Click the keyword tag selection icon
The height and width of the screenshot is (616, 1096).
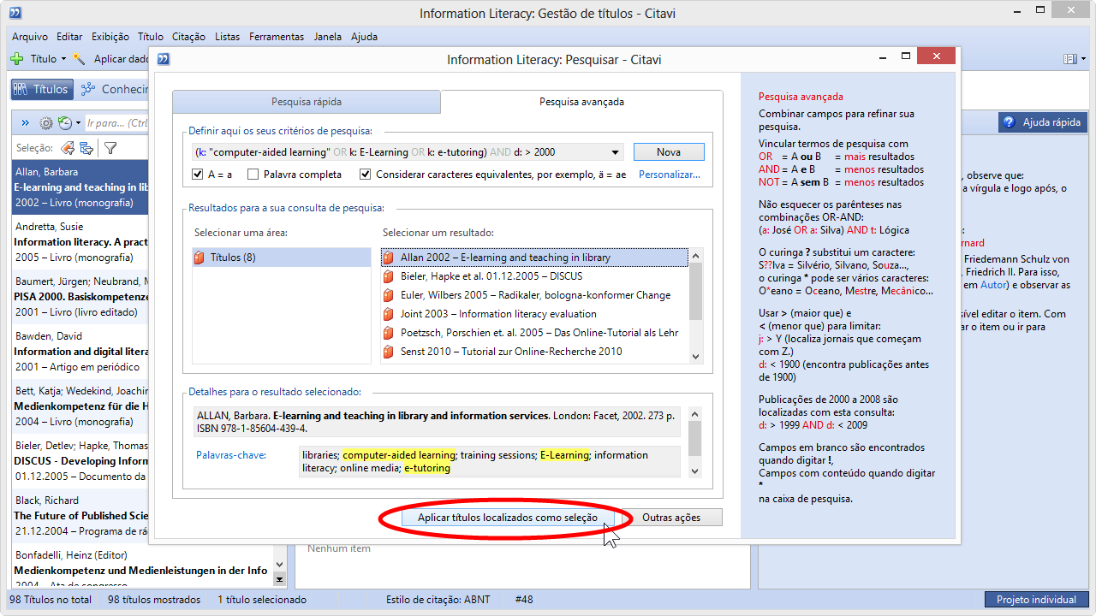point(68,148)
